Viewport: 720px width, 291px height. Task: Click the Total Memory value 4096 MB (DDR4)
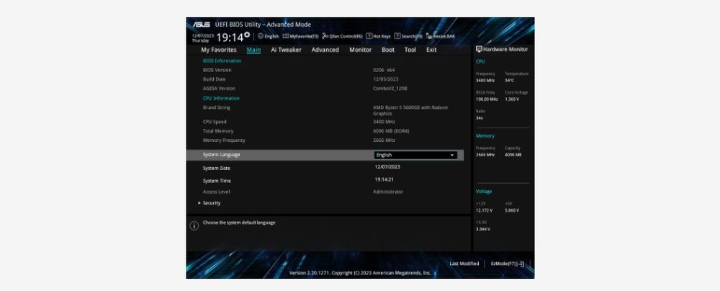click(x=391, y=131)
